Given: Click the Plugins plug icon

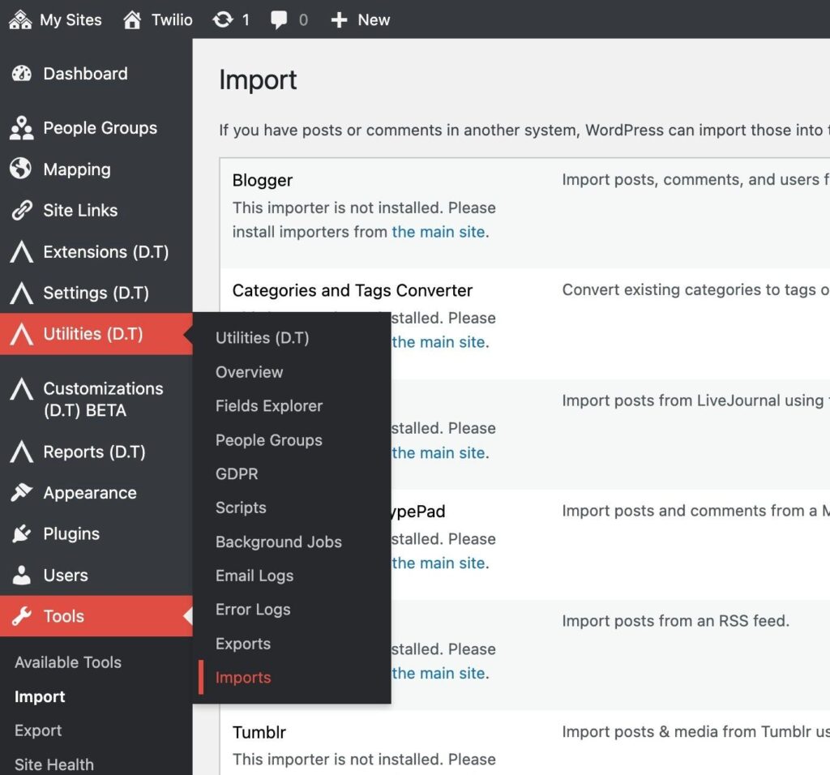Looking at the screenshot, I should coord(22,534).
